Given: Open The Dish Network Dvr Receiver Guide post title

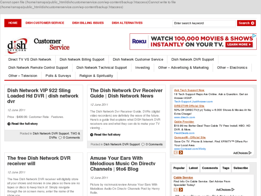Looking at the screenshot, I should point(126,93).
